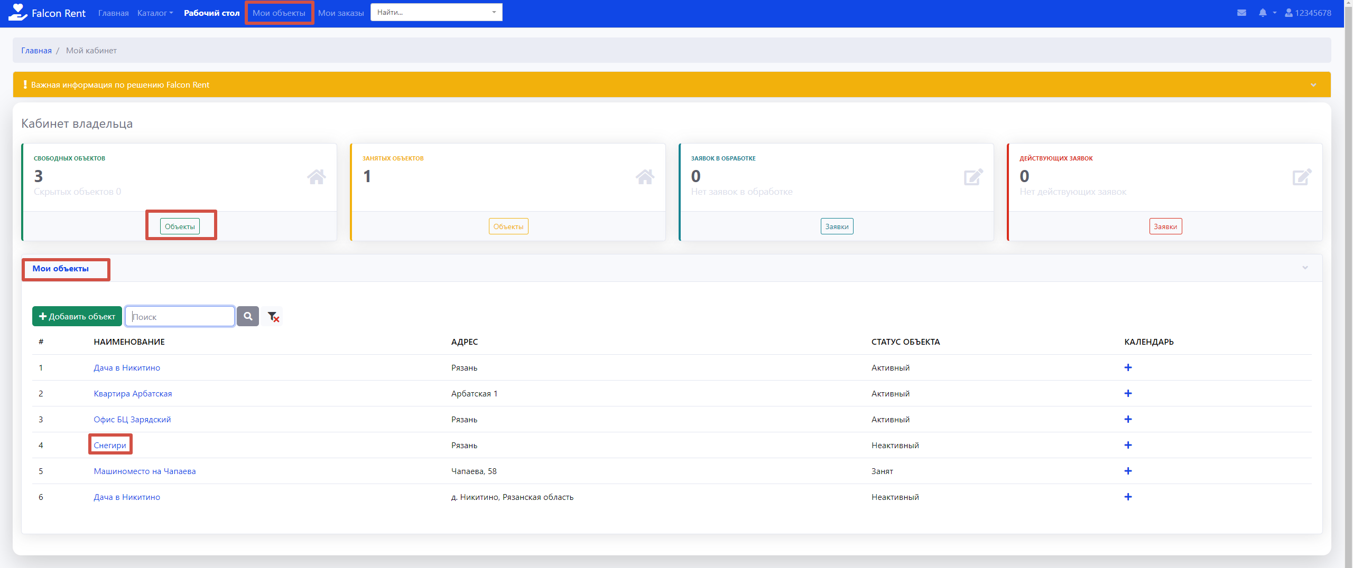Click the plus icon for Офис БЦ Зарядский
Image resolution: width=1353 pixels, height=568 pixels.
[1128, 419]
